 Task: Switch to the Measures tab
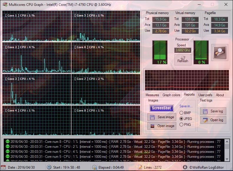[152, 95]
